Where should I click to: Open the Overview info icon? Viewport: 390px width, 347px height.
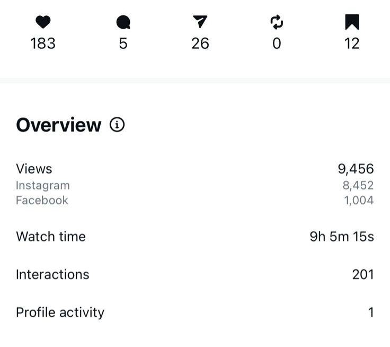(117, 125)
